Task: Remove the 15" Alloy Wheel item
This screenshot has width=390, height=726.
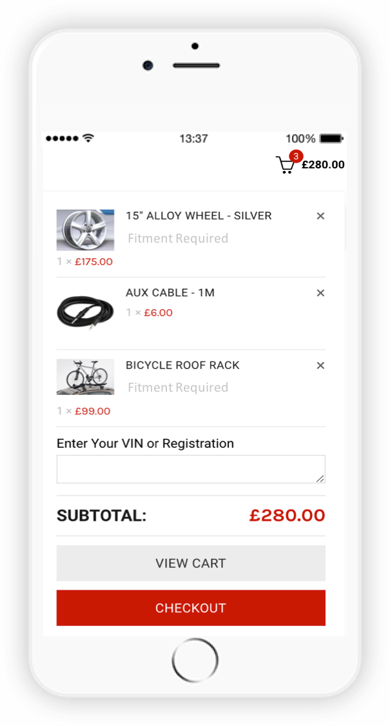Action: pos(320,216)
